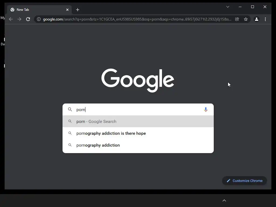
Task: Close the Chrome window
Action: point(265,7)
